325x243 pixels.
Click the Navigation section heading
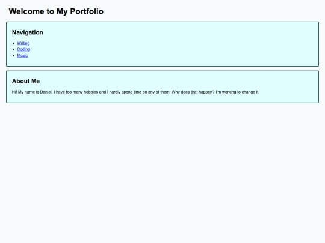[28, 32]
